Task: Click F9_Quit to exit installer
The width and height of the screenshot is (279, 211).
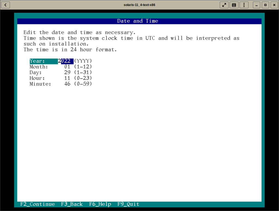Action: tap(128, 204)
